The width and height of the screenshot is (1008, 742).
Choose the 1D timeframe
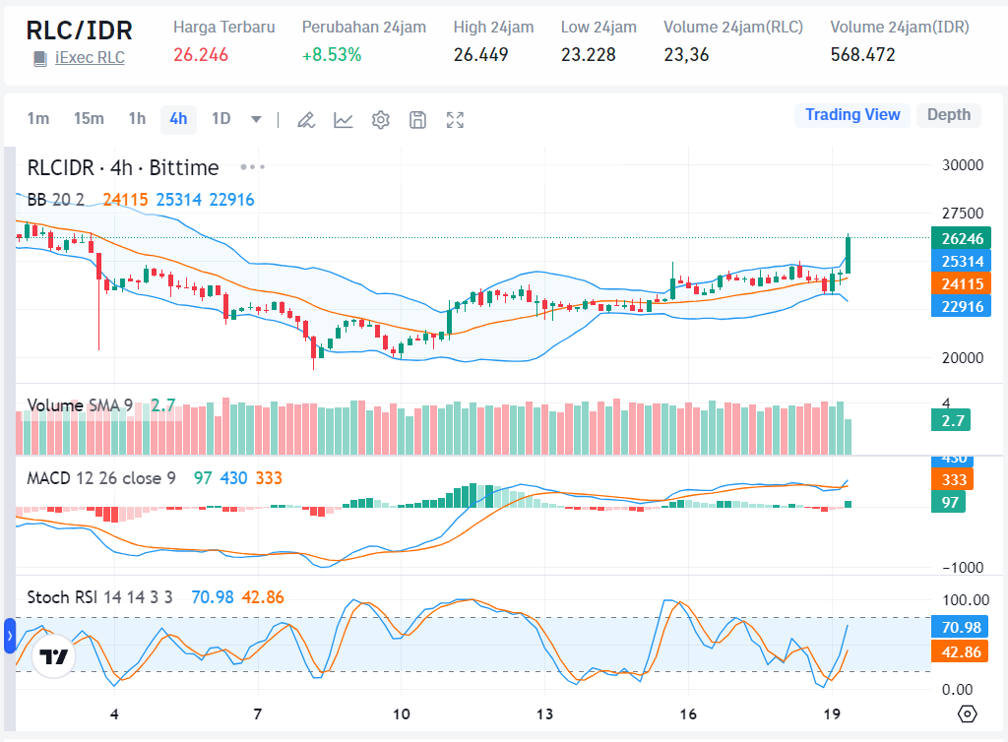(221, 119)
